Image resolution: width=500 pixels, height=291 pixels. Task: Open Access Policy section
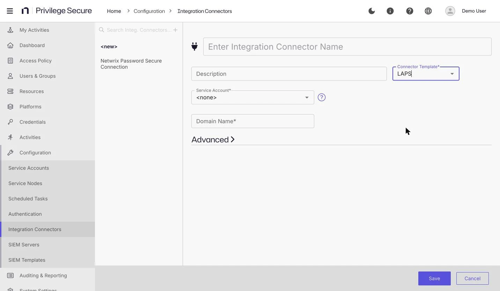point(47,61)
